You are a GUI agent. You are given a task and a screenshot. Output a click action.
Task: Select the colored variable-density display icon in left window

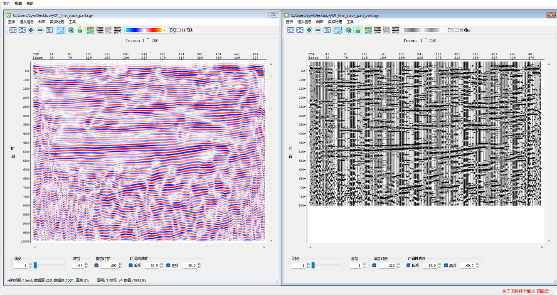click(x=91, y=30)
